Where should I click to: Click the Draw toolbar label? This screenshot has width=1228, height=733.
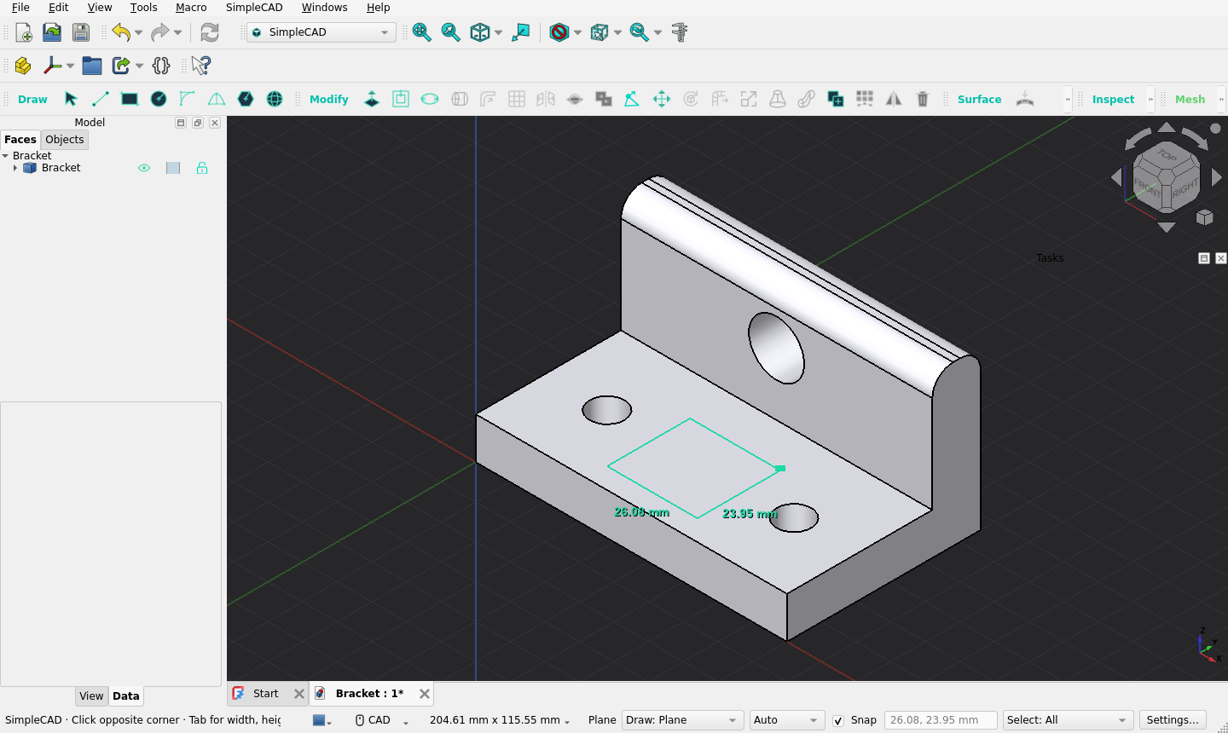[x=32, y=99]
